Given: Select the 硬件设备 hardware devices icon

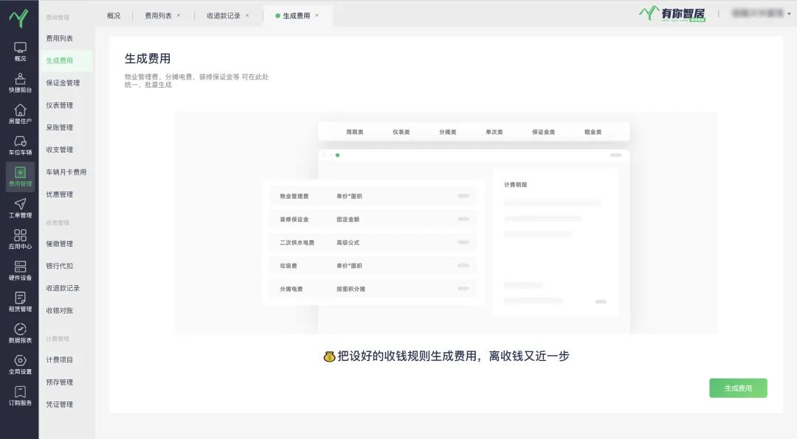Looking at the screenshot, I should point(20,267).
